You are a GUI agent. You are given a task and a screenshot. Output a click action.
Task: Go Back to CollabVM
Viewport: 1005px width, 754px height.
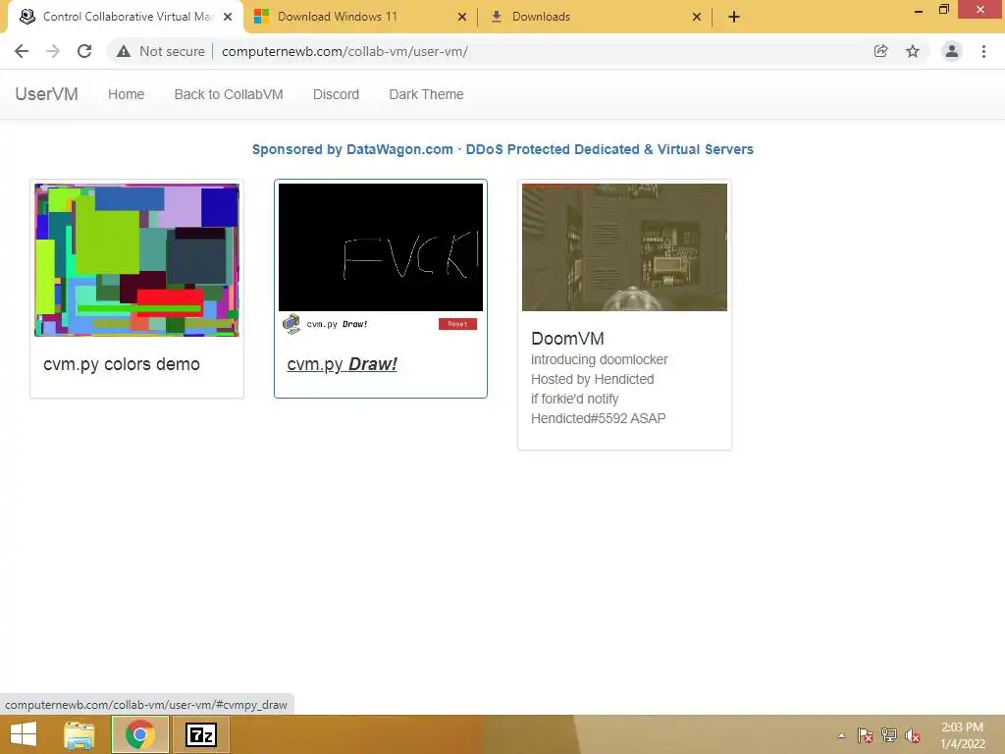coord(229,94)
